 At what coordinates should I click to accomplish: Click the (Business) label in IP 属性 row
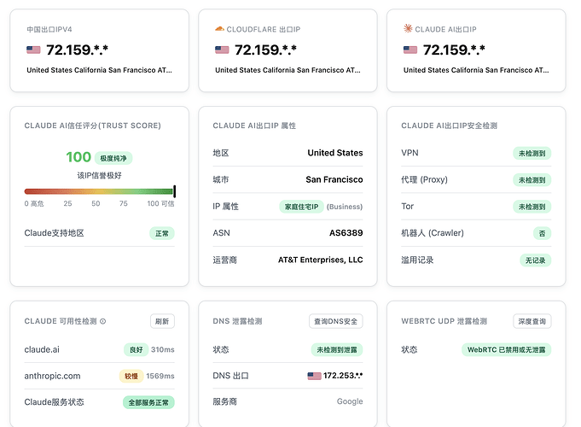pyautogui.click(x=345, y=207)
